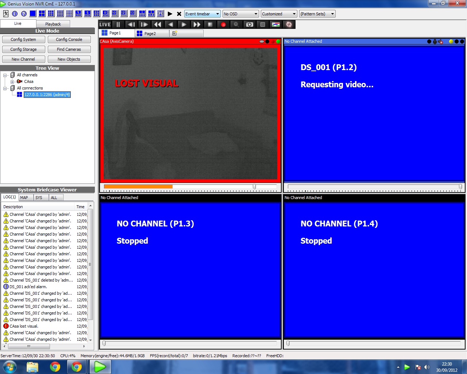Toggle the eye visibility icon on CAsa channel
The width and height of the screenshot is (467, 374).
[262, 42]
